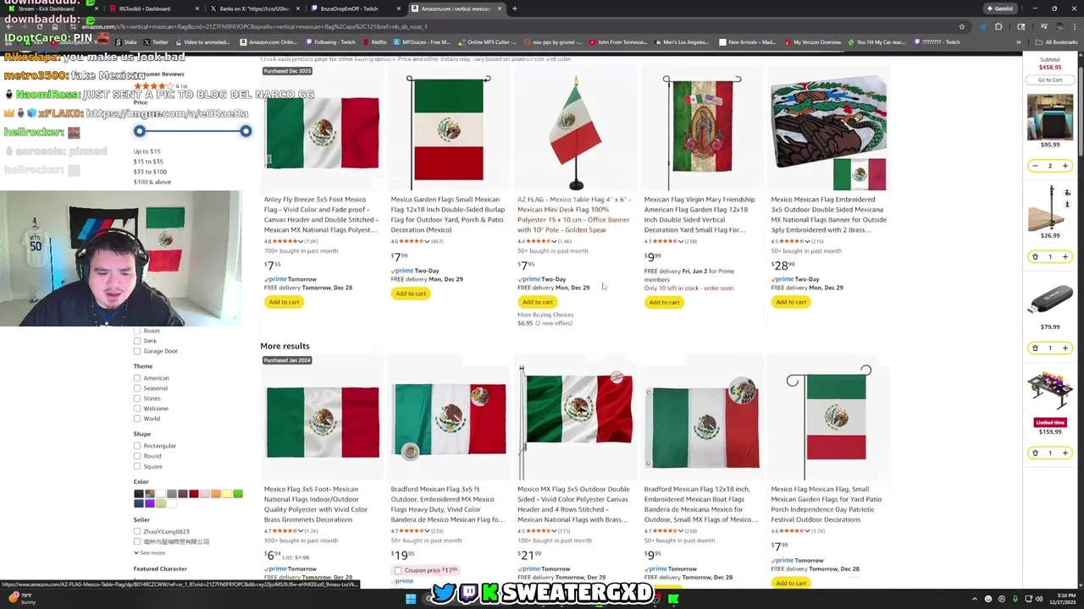The width and height of the screenshot is (1084, 609).
Task: Select the green color swatch filter
Action: pyautogui.click(x=238, y=494)
